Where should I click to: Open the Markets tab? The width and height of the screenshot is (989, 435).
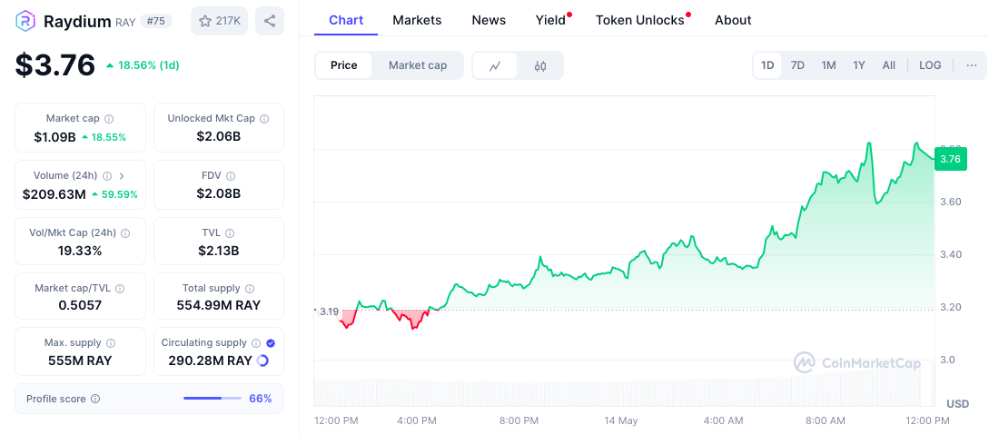(417, 20)
